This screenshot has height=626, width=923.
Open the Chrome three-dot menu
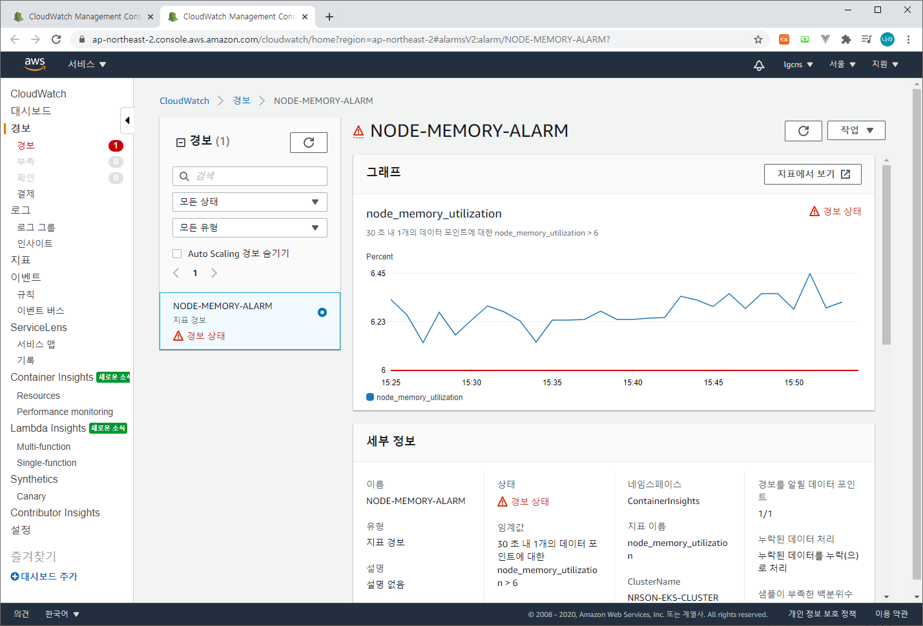coord(908,39)
